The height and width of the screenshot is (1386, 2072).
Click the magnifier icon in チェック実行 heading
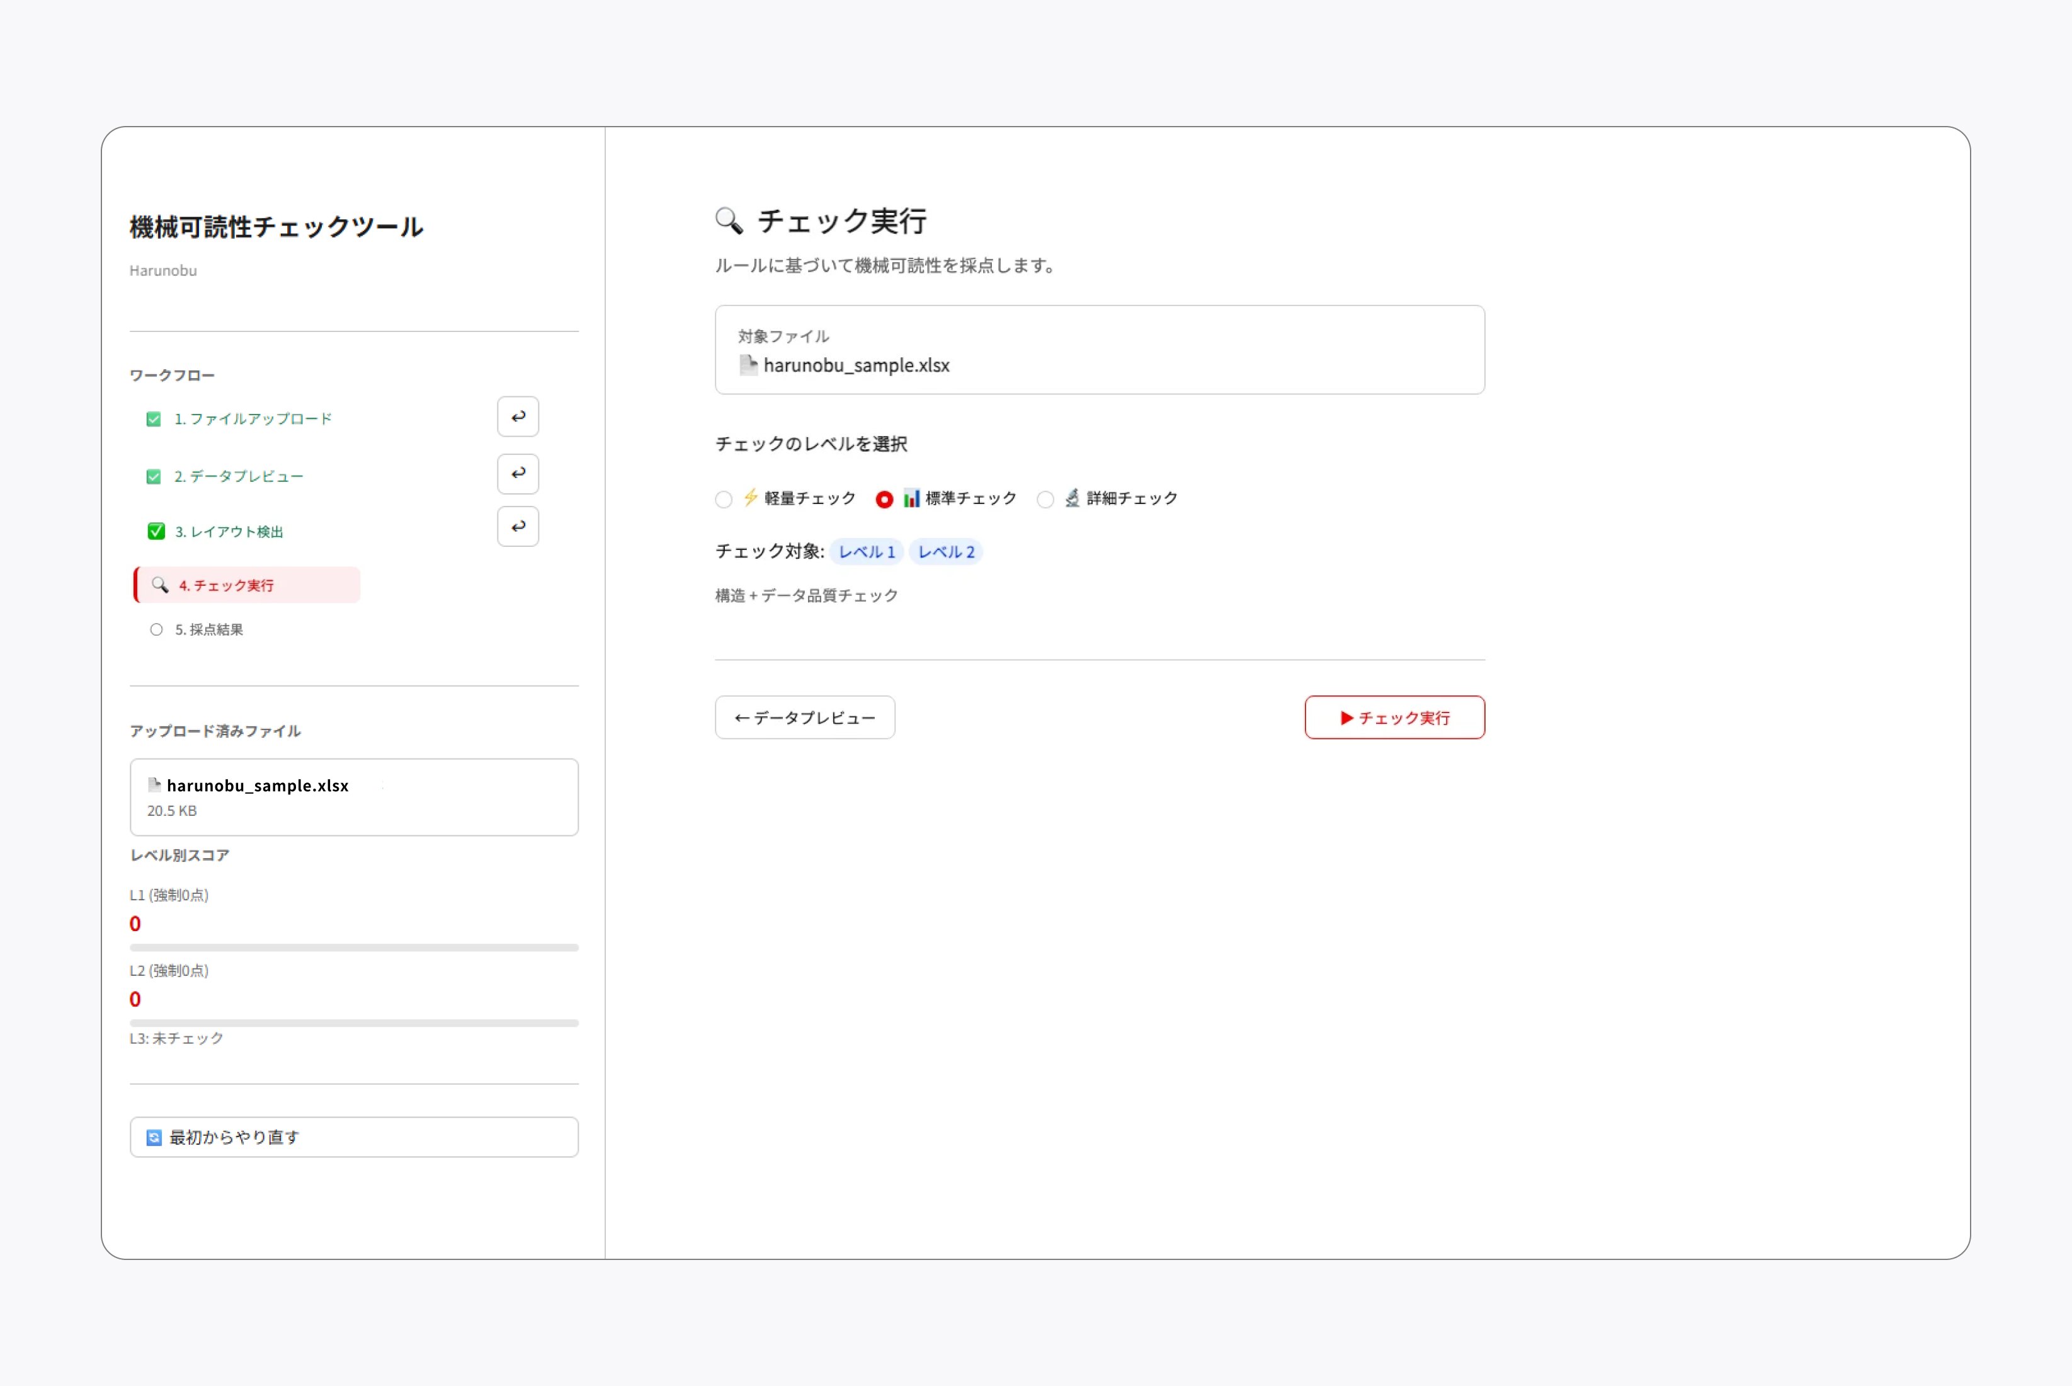tap(729, 220)
